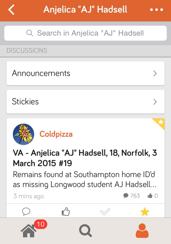Open the search tab in bottom bar
The image size is (171, 244).
(x=85, y=231)
